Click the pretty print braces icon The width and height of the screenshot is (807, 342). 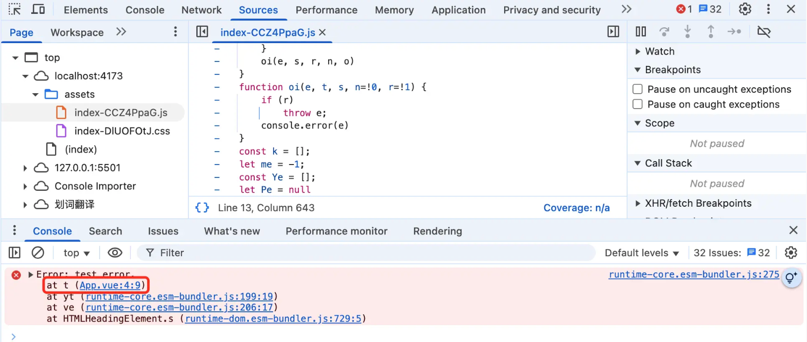click(x=202, y=208)
